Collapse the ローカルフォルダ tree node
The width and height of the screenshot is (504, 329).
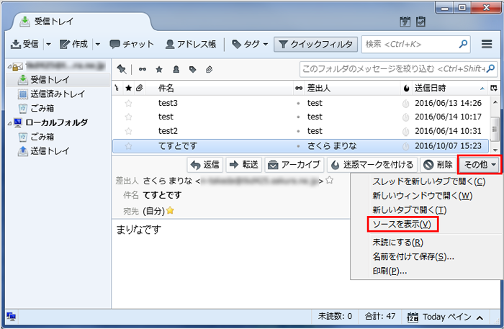point(8,122)
